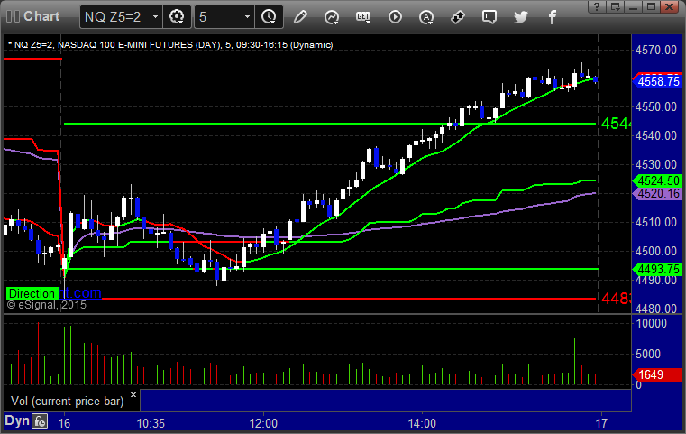Image resolution: width=686 pixels, height=434 pixels.
Task: Share the chart on Twitter
Action: (521, 17)
